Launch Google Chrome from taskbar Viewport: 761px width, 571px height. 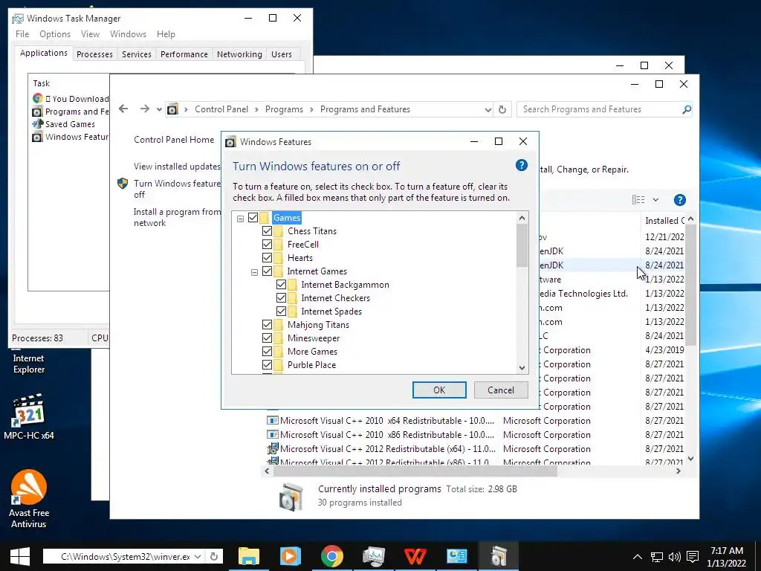pos(332,556)
